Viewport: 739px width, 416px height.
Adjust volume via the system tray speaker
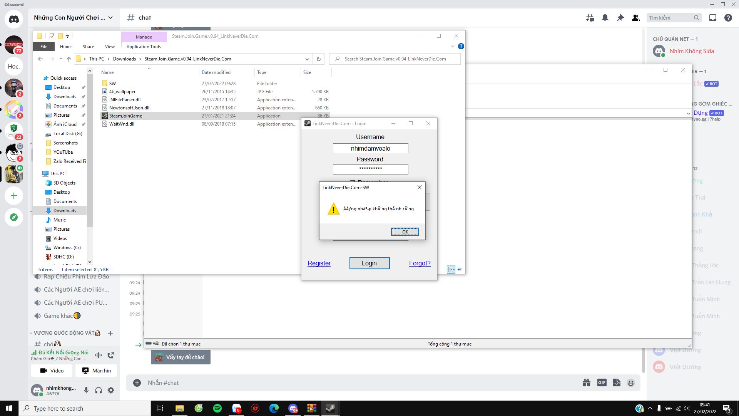[686, 408]
